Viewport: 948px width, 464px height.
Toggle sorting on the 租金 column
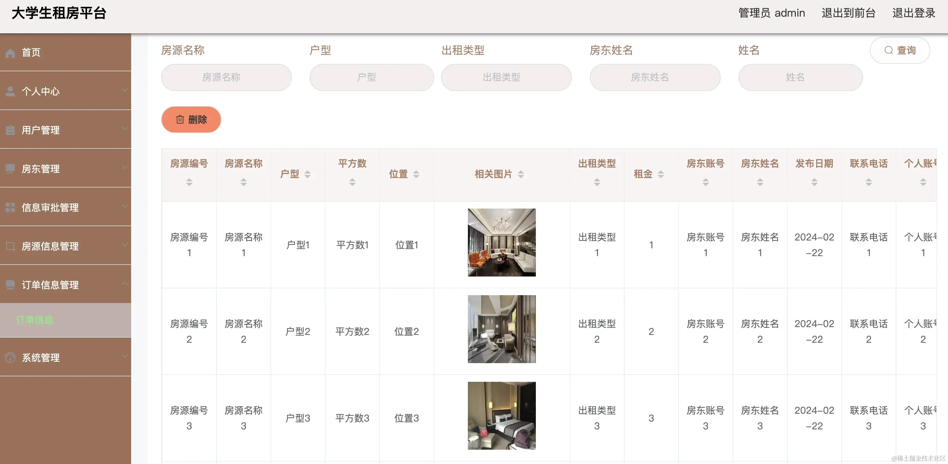pyautogui.click(x=661, y=174)
